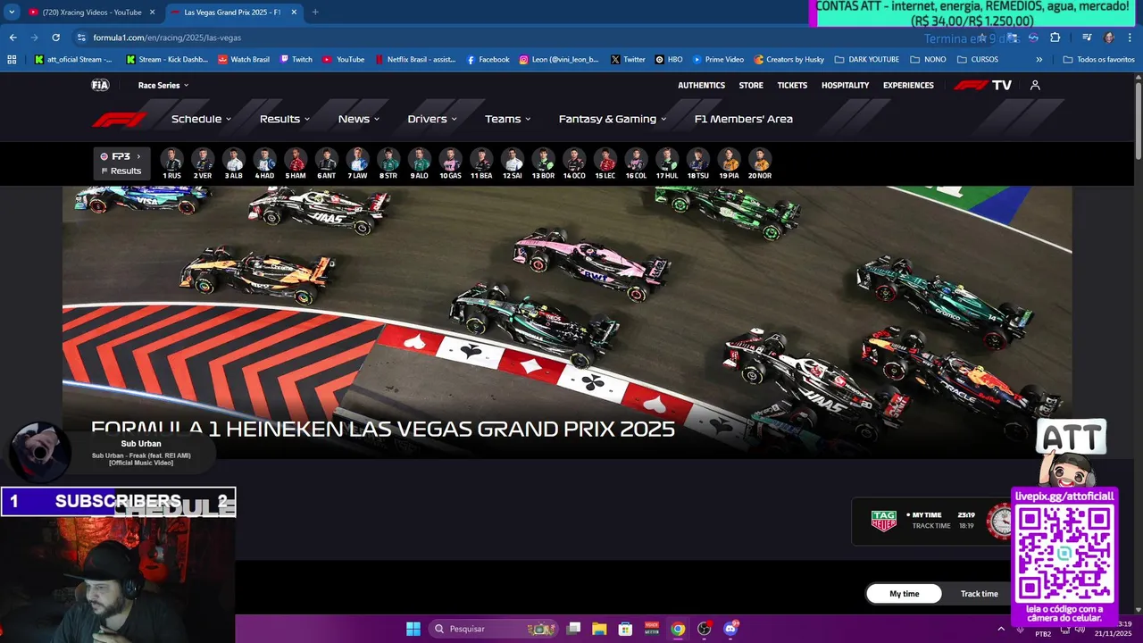Open George Russell driver avatar (1 RUS)
The width and height of the screenshot is (1143, 643).
point(171,163)
